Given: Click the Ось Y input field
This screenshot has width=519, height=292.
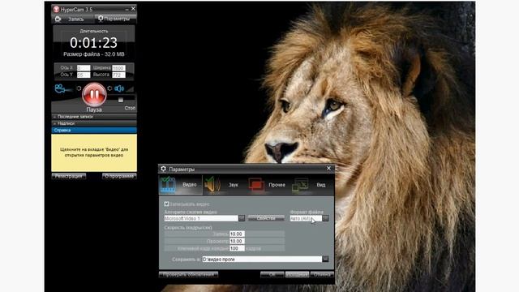Looking at the screenshot, I should click(x=84, y=75).
